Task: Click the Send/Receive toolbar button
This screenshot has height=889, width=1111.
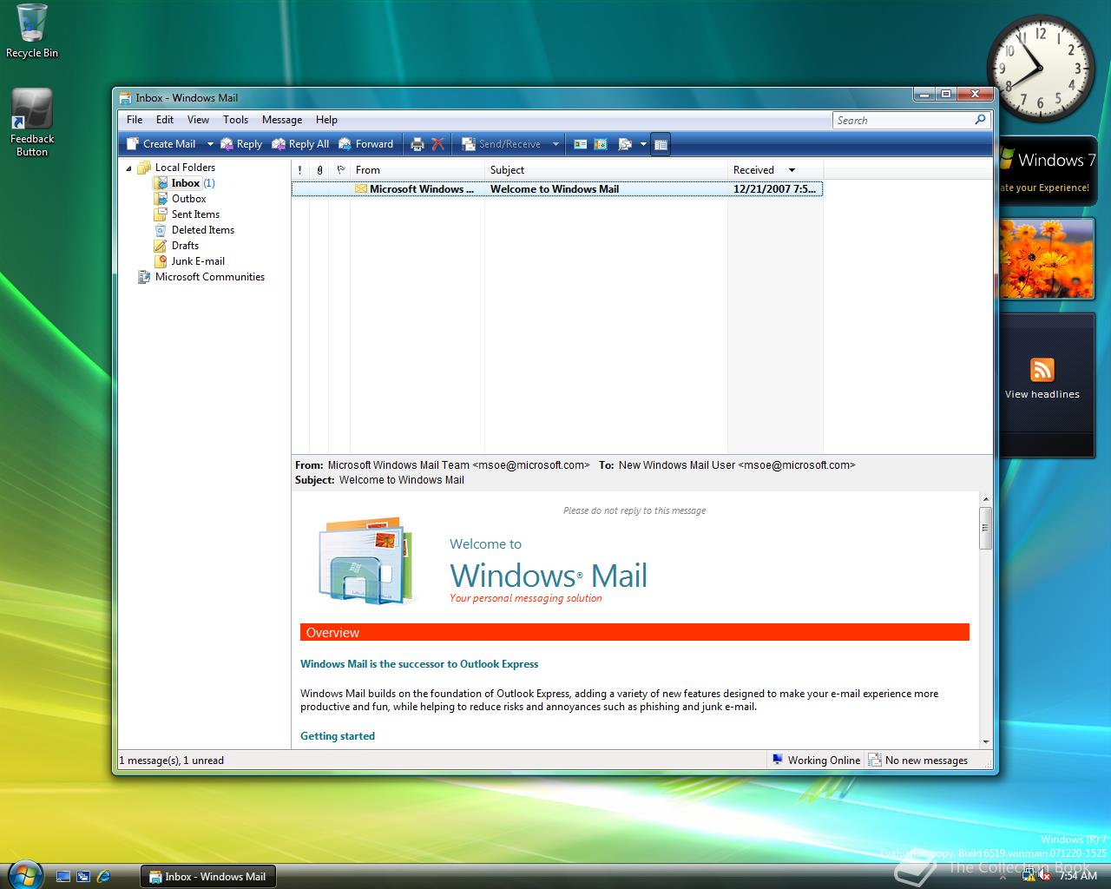Action: (502, 144)
